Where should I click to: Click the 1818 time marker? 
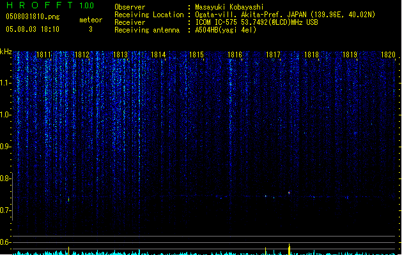click(x=311, y=55)
